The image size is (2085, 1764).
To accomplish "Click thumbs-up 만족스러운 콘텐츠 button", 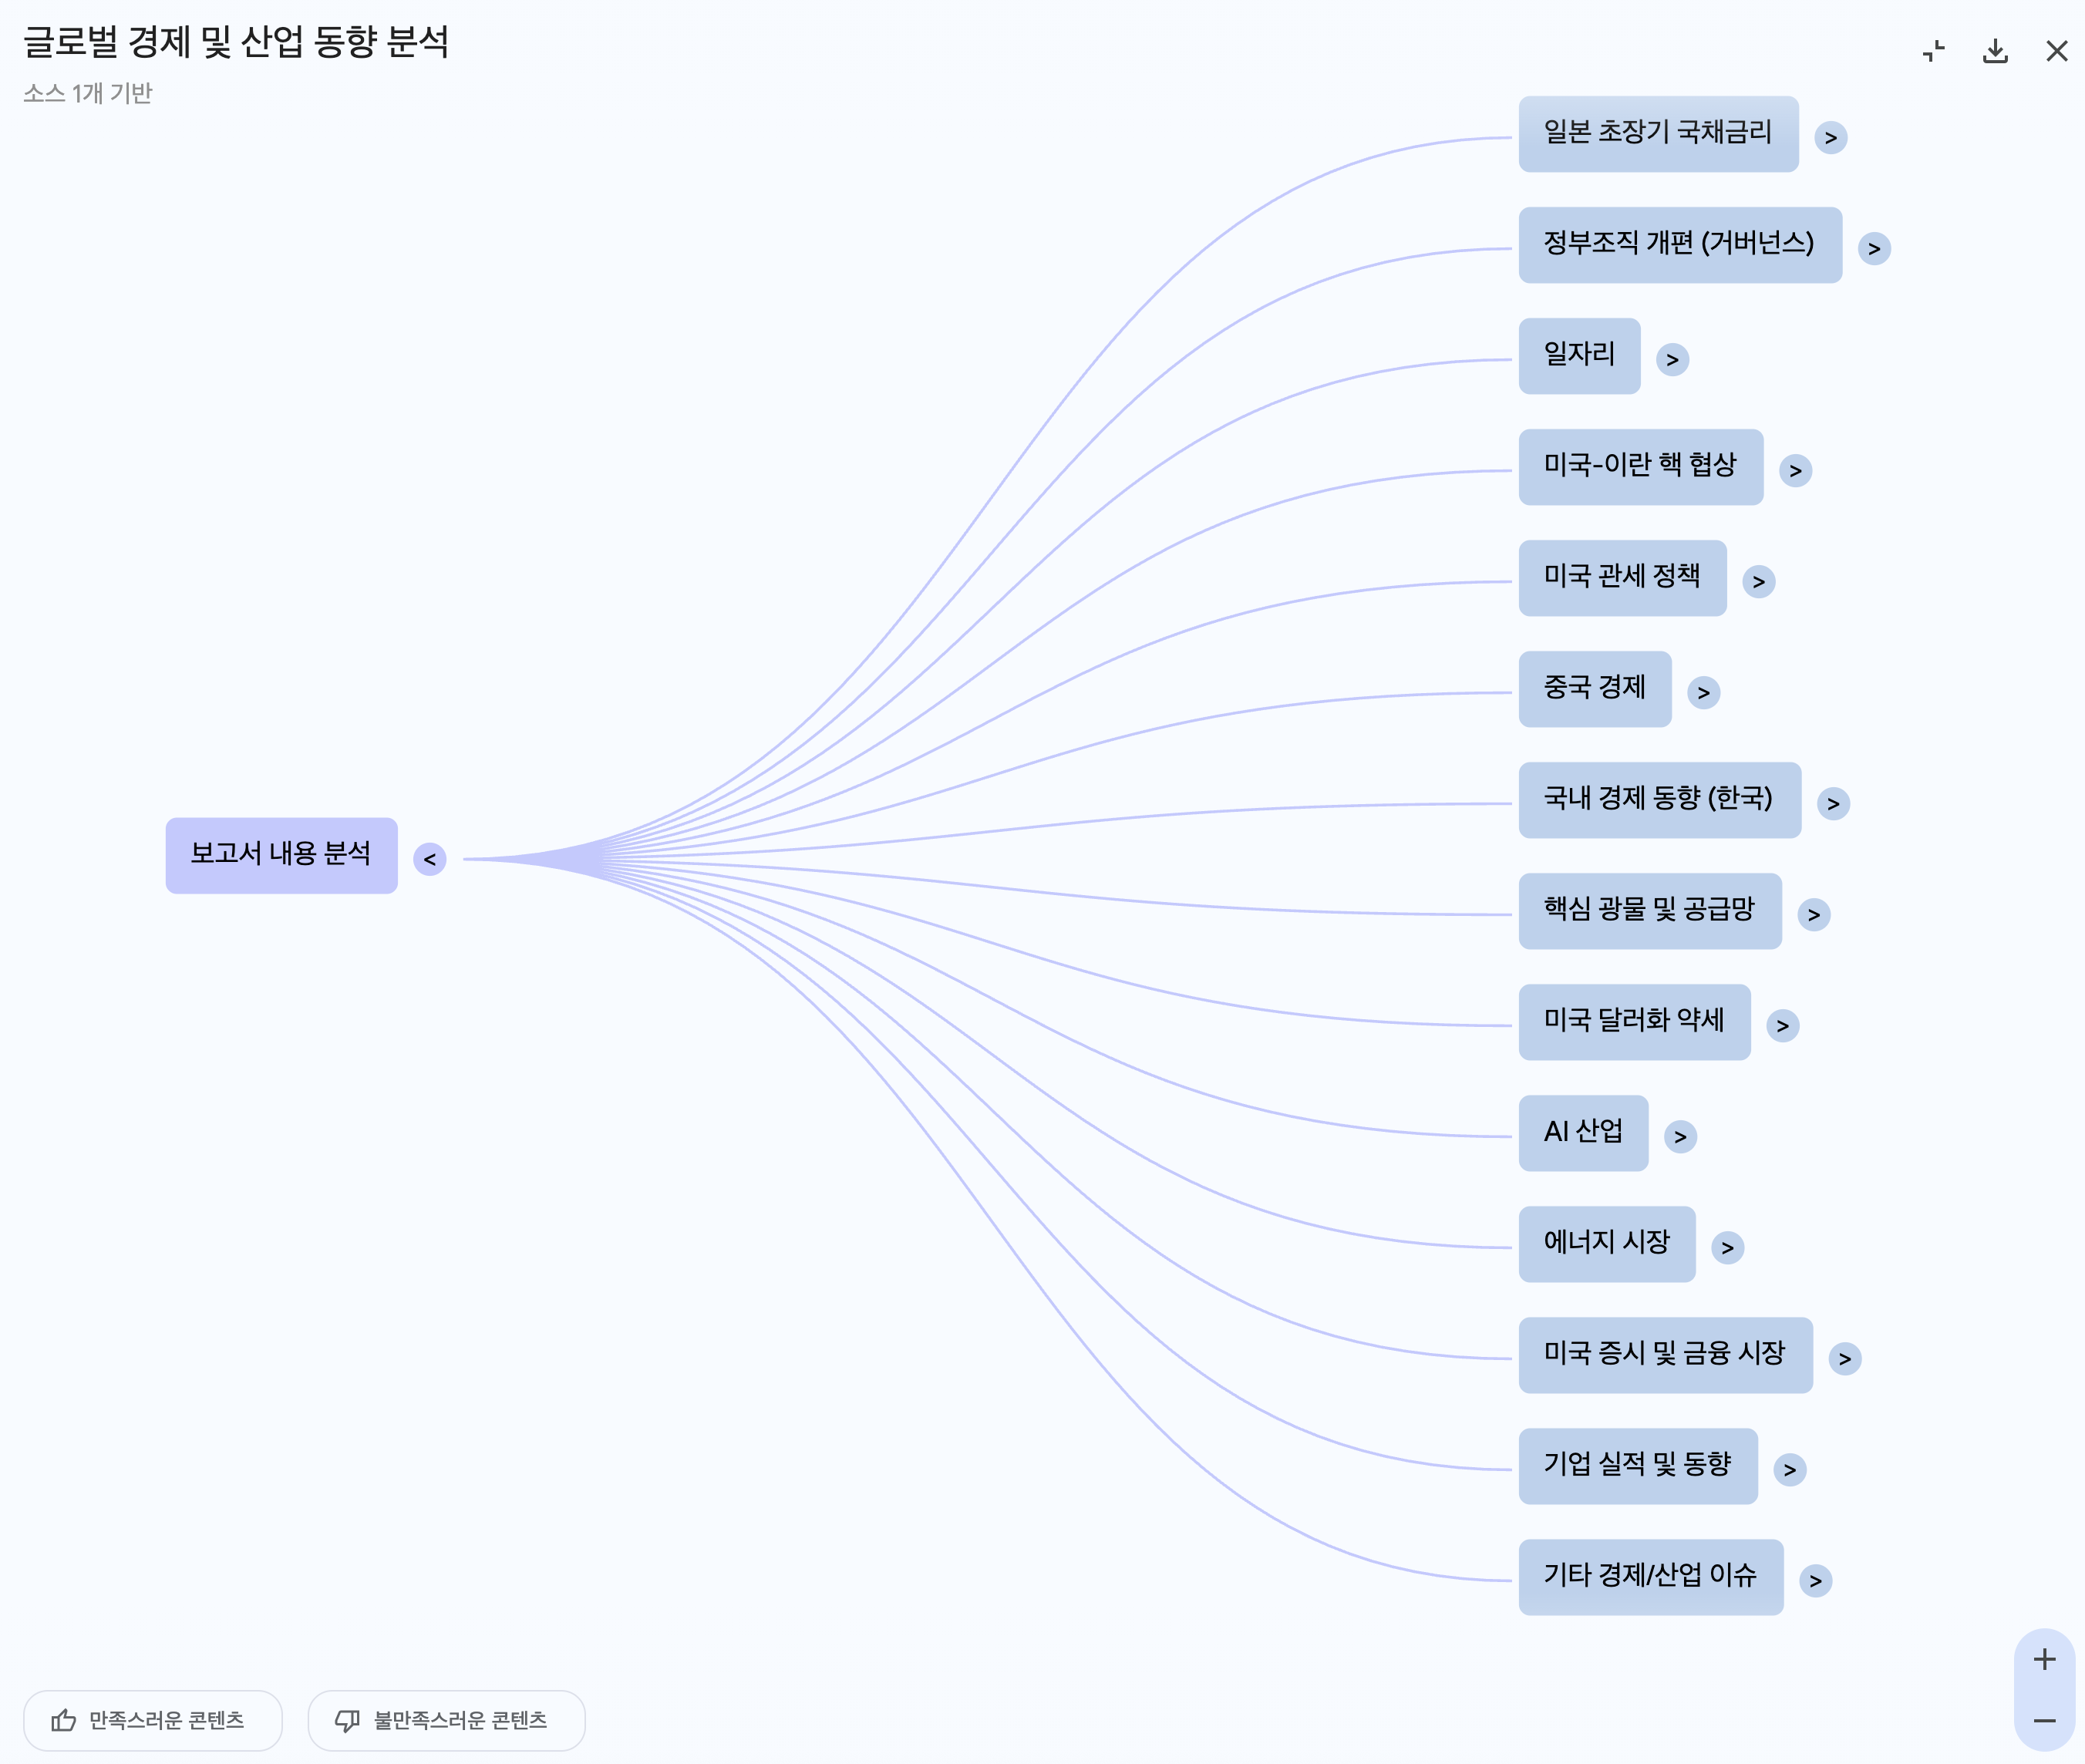I will click(152, 1720).
